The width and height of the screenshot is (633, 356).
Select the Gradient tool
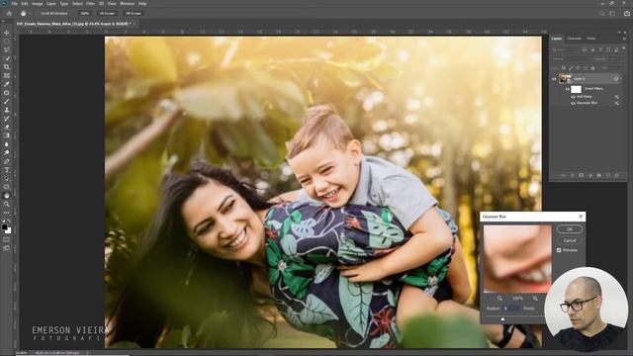7,135
